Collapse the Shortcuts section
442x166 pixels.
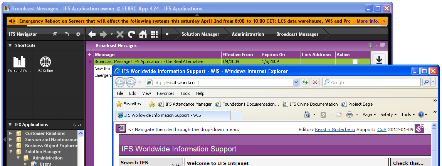pyautogui.click(x=10, y=45)
